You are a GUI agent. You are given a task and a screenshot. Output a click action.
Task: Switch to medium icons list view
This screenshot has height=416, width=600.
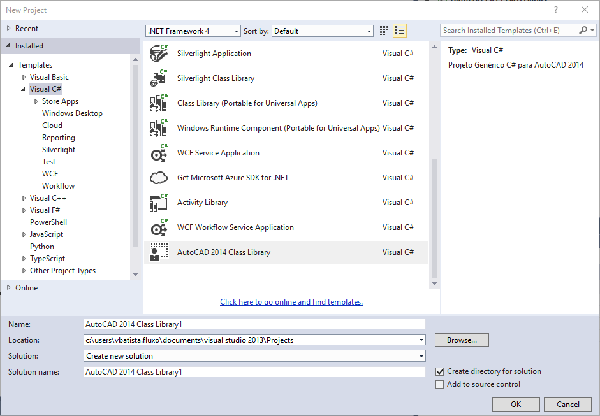click(400, 31)
